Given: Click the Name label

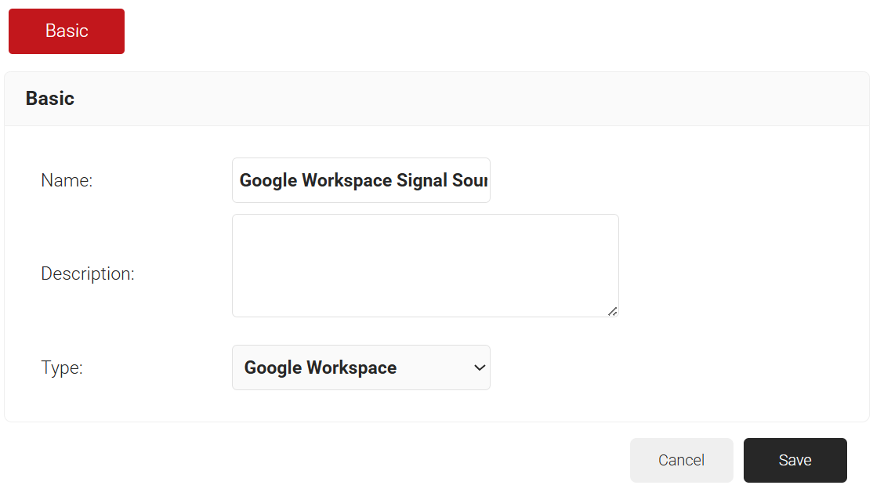Looking at the screenshot, I should tap(67, 180).
